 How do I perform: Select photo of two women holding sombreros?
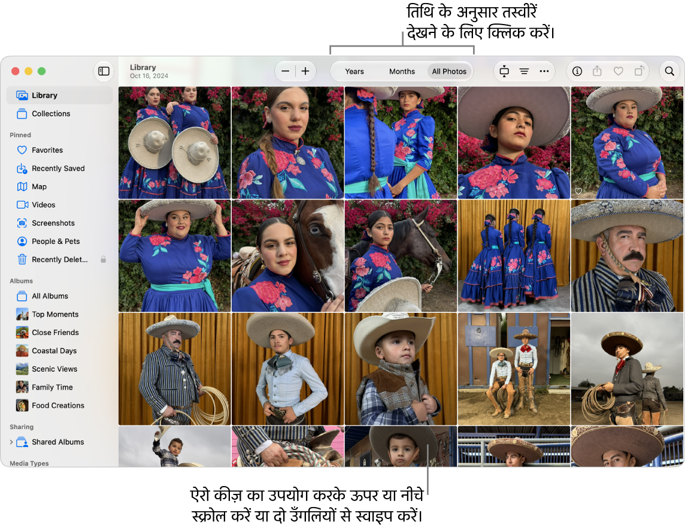click(x=174, y=143)
